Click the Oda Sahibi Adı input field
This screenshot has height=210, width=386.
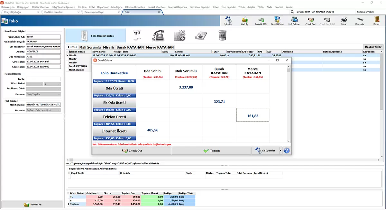click(43, 37)
